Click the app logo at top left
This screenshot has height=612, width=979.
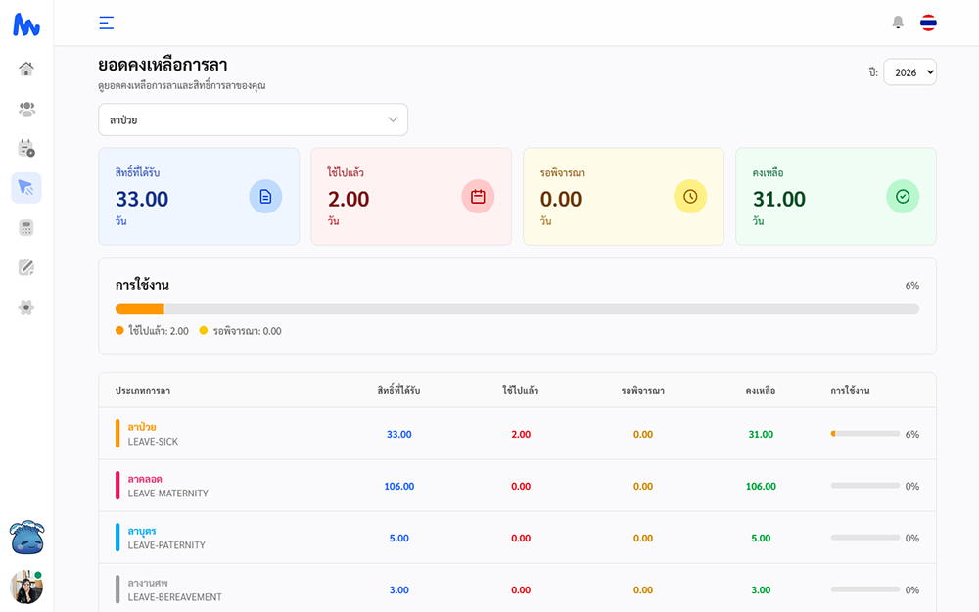[x=25, y=23]
